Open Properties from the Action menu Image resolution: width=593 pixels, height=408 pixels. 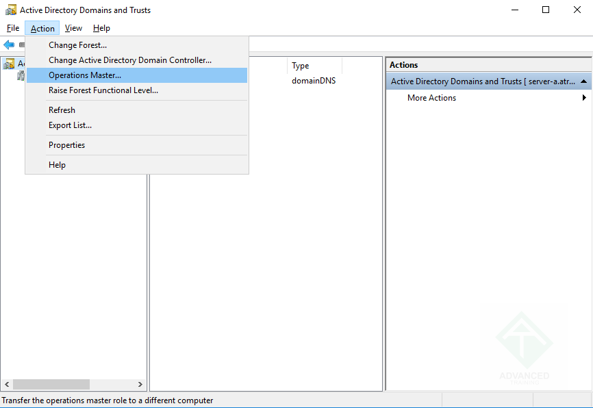pyautogui.click(x=137, y=145)
